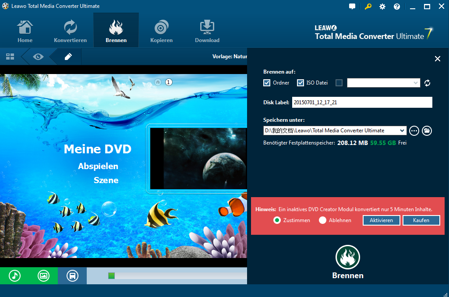
Task: Enable the disc drive checkbox
Action: click(x=339, y=83)
